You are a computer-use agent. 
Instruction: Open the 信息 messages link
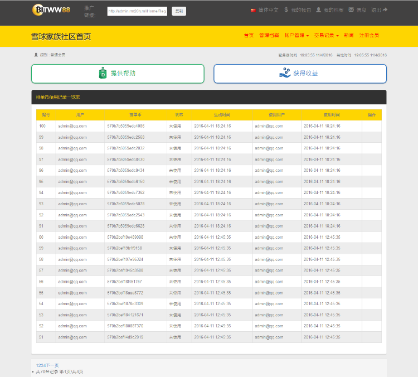click(x=361, y=10)
